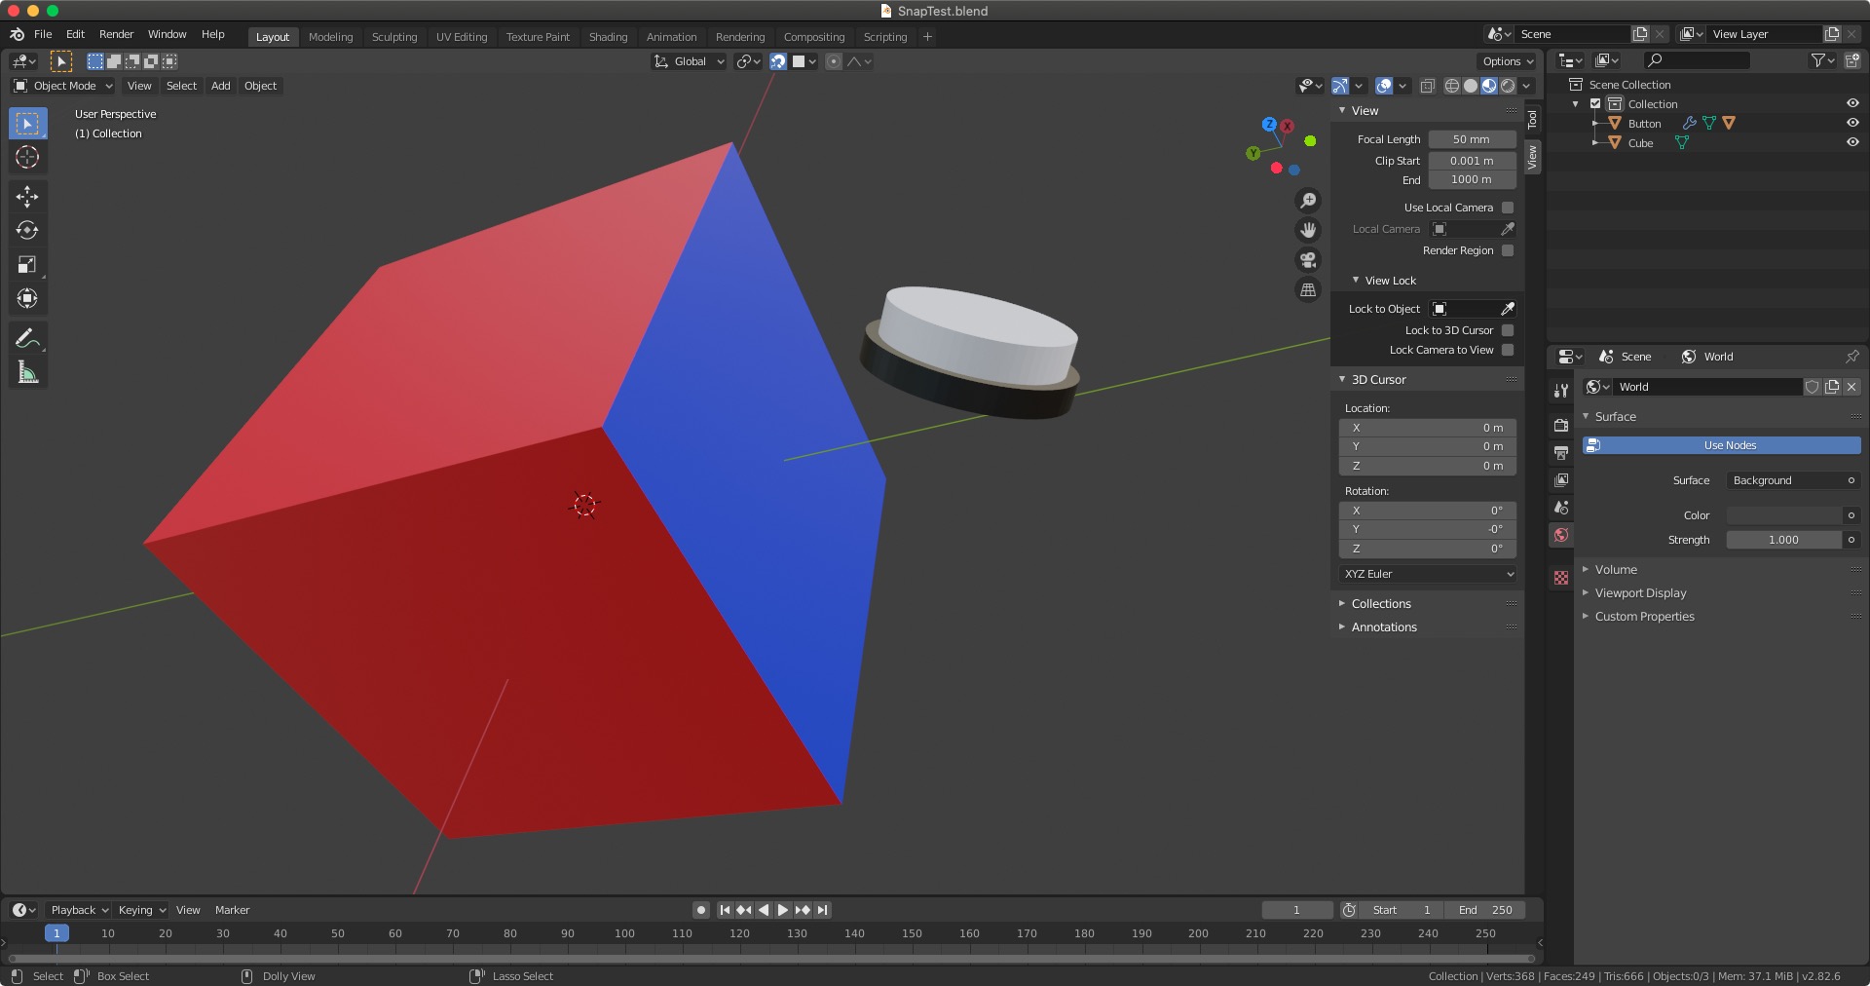Uncheck the Collection checkbox in the outliner
Viewport: 1870px width, 986px height.
point(1593,103)
